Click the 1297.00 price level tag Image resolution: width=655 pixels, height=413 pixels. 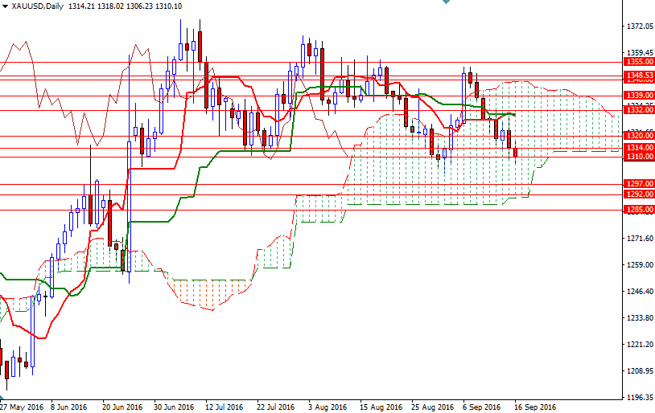(x=639, y=184)
